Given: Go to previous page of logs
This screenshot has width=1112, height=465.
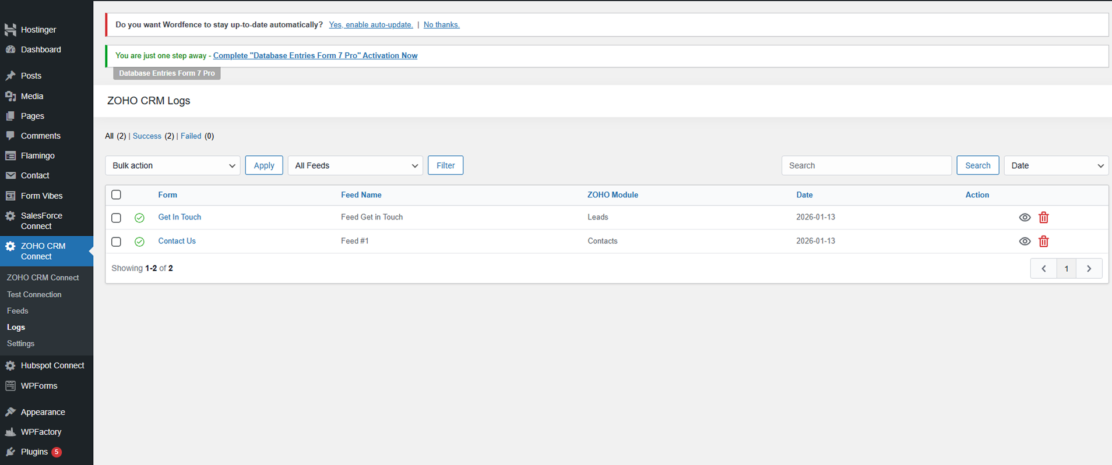Looking at the screenshot, I should 1044,268.
